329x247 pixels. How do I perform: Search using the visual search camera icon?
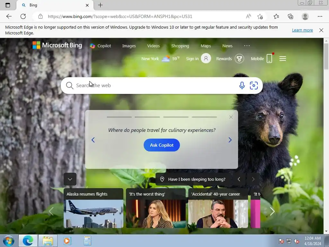tap(254, 86)
